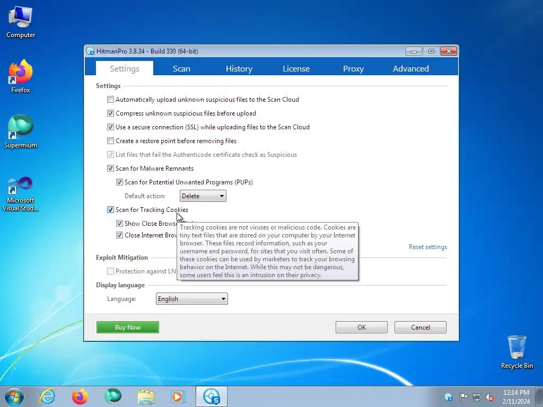Uncheck Compress unknown suspicious files
Viewport: 543px width, 407px height.
point(110,113)
